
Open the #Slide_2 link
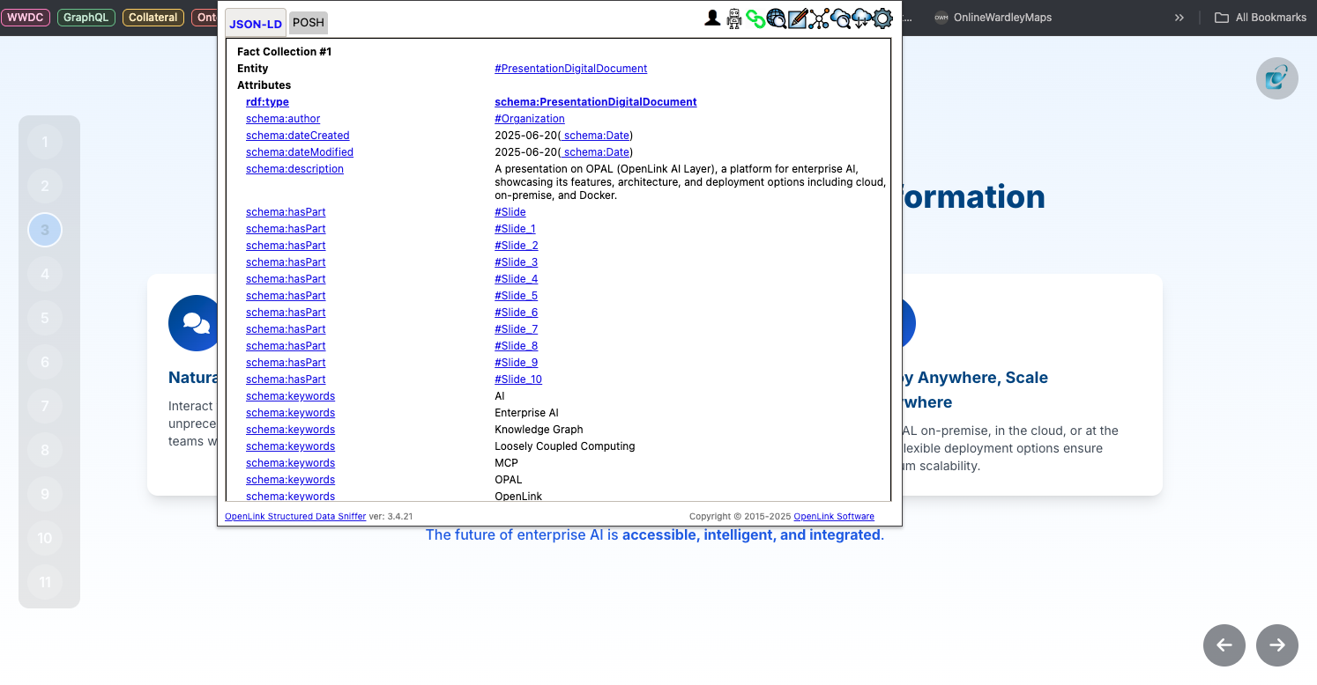point(517,246)
